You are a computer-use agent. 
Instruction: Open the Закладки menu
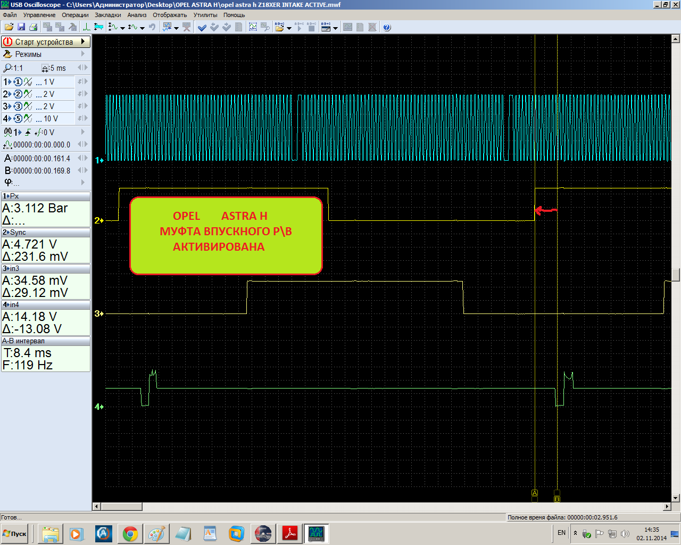pos(108,15)
